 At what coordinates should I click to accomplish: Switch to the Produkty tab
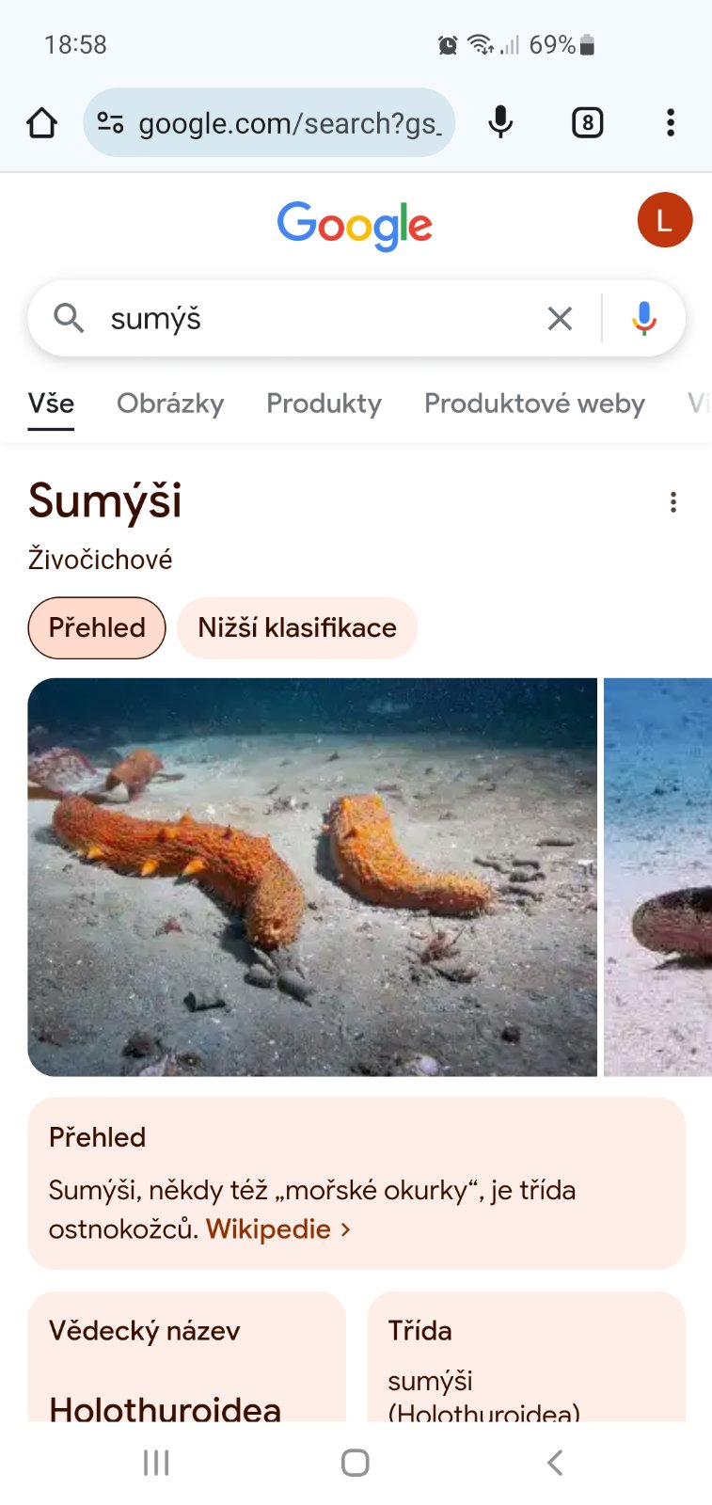click(324, 404)
